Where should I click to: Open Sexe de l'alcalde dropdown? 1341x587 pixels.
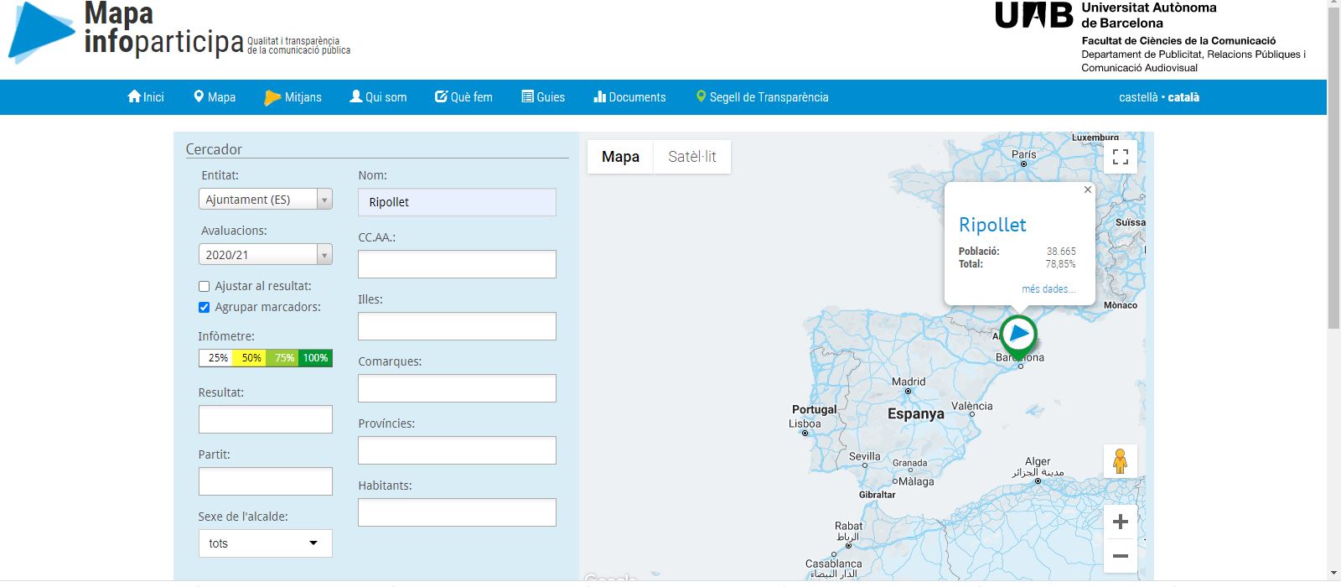[x=265, y=543]
